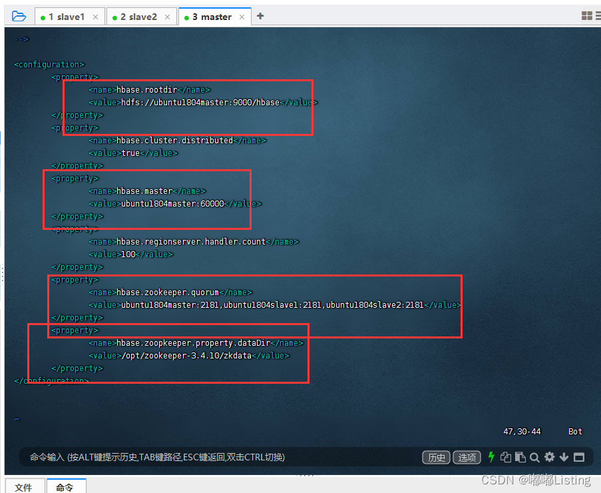Click the 历史 history button
This screenshot has width=601, height=493.
click(x=436, y=457)
